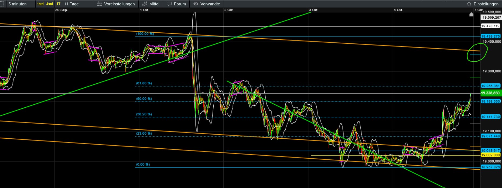Click the Verwandte button

[207, 4]
